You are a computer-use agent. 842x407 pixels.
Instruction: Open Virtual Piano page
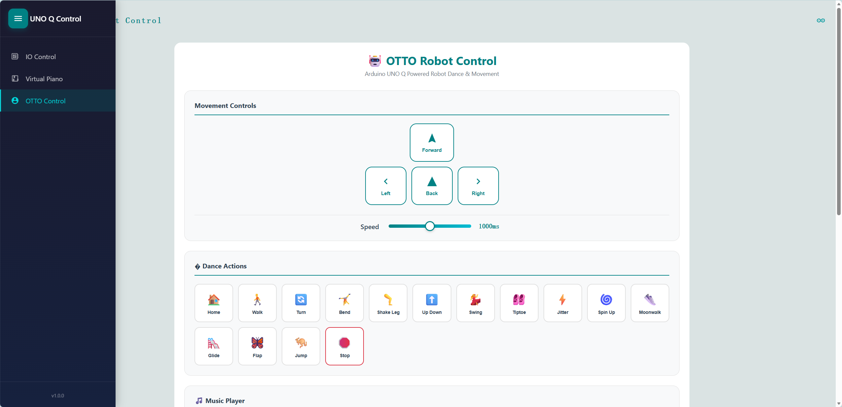(x=58, y=79)
